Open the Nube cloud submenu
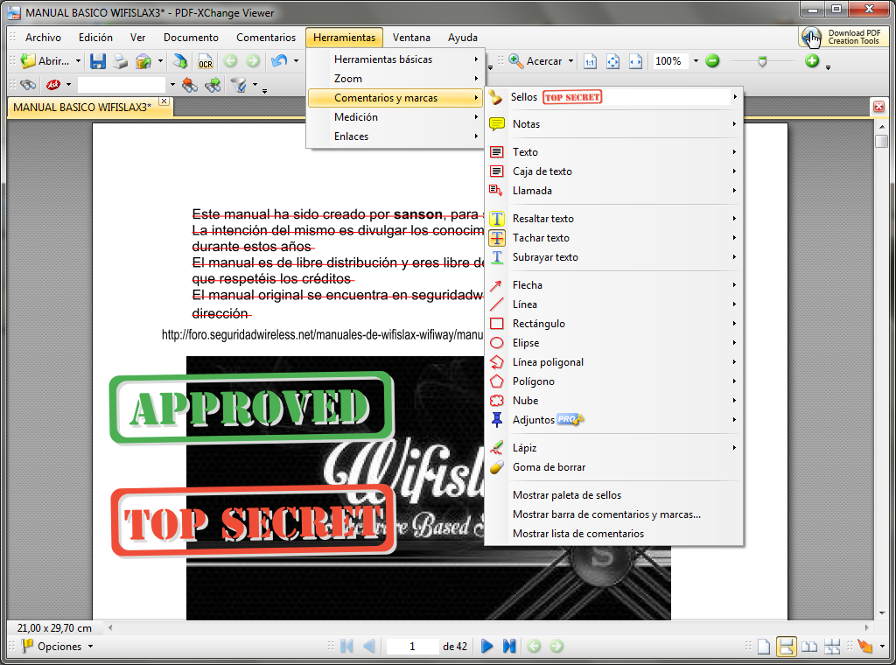The height and width of the screenshot is (665, 896). [x=613, y=401]
